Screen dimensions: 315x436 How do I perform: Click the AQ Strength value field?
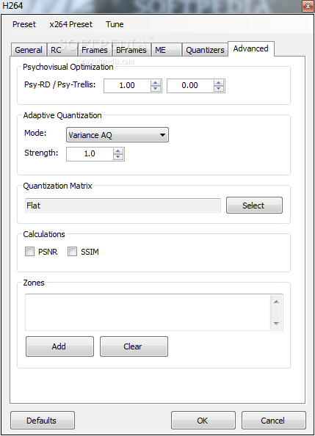[x=90, y=153]
